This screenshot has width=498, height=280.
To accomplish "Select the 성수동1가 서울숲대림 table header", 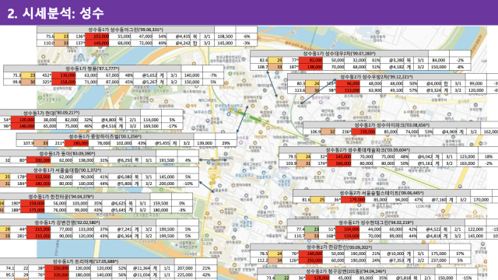I will pyautogui.click(x=67, y=170).
